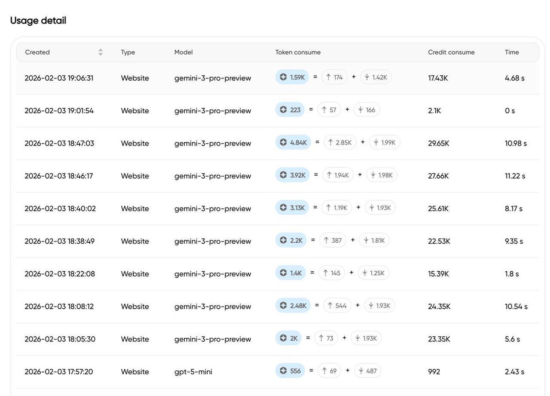Screen dimensions: 550x396
Task: Click total token badge showing 2.48K
Action: pyautogui.click(x=293, y=305)
